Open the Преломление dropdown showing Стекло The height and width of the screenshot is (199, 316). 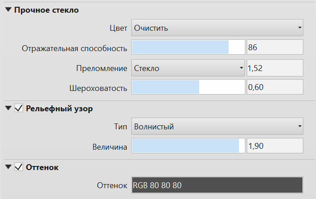point(188,68)
